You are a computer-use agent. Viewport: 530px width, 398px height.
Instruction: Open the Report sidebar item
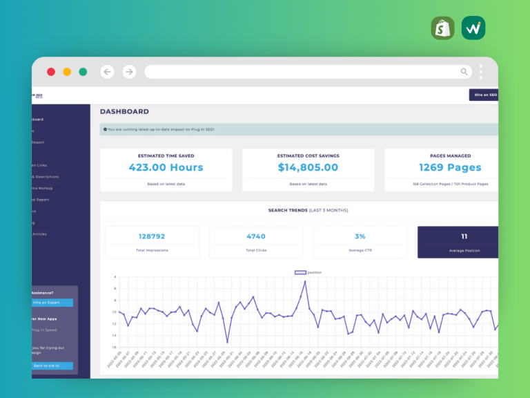[38, 142]
